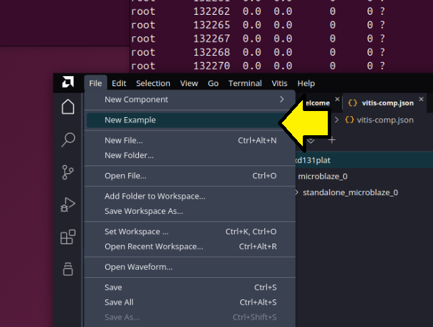
Task: Choose Open Waveform... menu entry
Action: coord(138,266)
